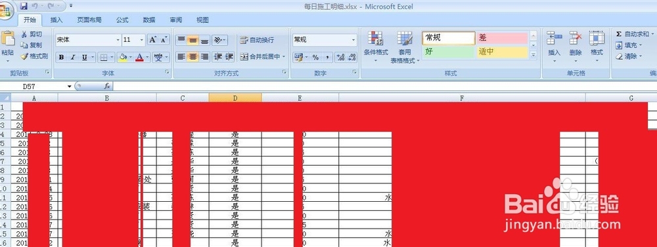657x247 pixels.
Task: Toggle bold formatting
Action: pyautogui.click(x=61, y=57)
